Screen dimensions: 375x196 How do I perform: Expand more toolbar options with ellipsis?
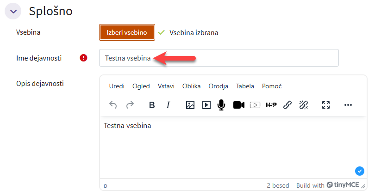click(x=348, y=105)
